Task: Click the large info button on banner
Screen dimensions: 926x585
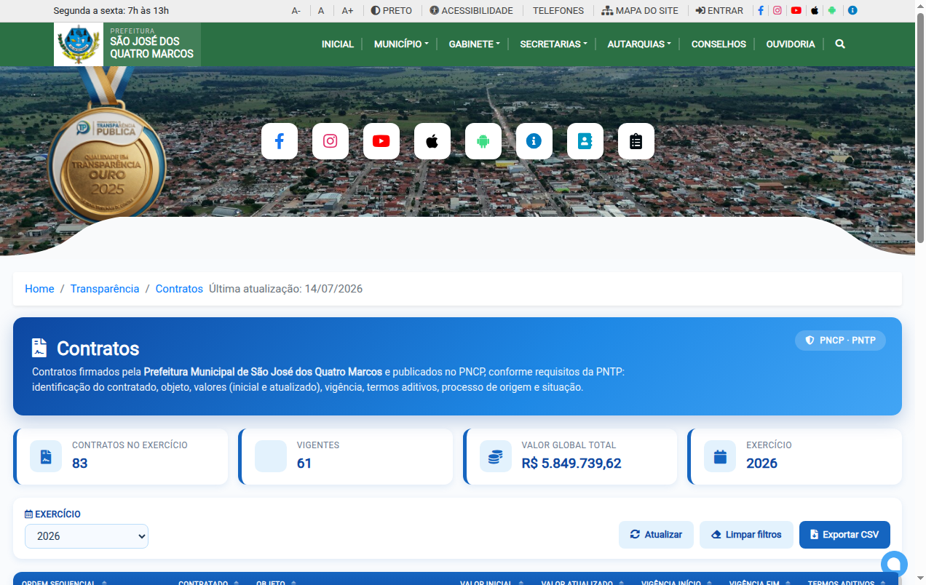Action: tap(534, 141)
